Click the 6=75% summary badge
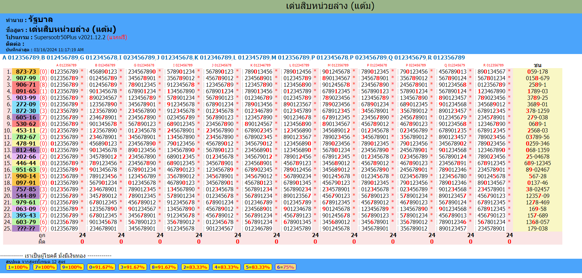582x278 pixels. [286, 267]
